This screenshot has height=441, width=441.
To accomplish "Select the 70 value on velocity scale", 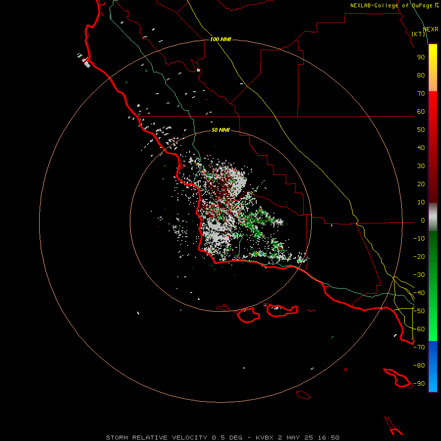I will point(421,94).
